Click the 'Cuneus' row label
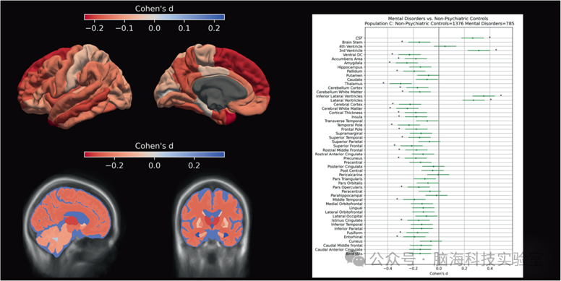 click(x=356, y=241)
